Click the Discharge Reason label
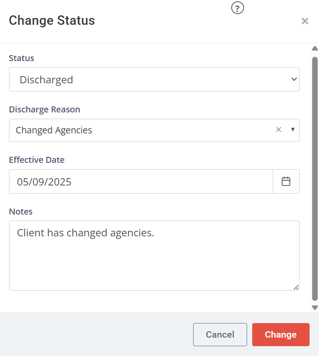The image size is (319, 356). click(x=45, y=109)
